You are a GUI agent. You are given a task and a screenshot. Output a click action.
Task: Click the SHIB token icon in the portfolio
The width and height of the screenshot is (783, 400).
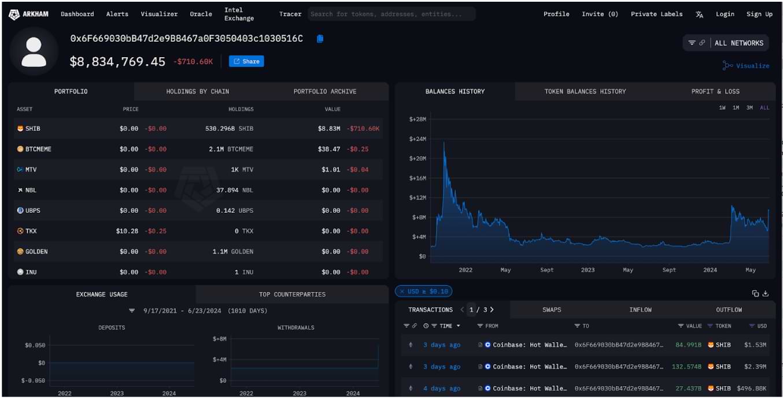[20, 129]
